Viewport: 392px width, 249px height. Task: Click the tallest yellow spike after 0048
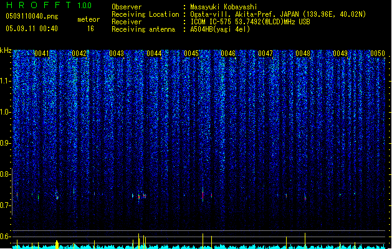305,240
